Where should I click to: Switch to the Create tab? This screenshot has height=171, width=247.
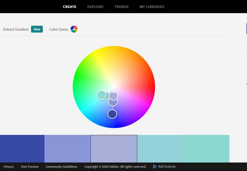coord(70,7)
